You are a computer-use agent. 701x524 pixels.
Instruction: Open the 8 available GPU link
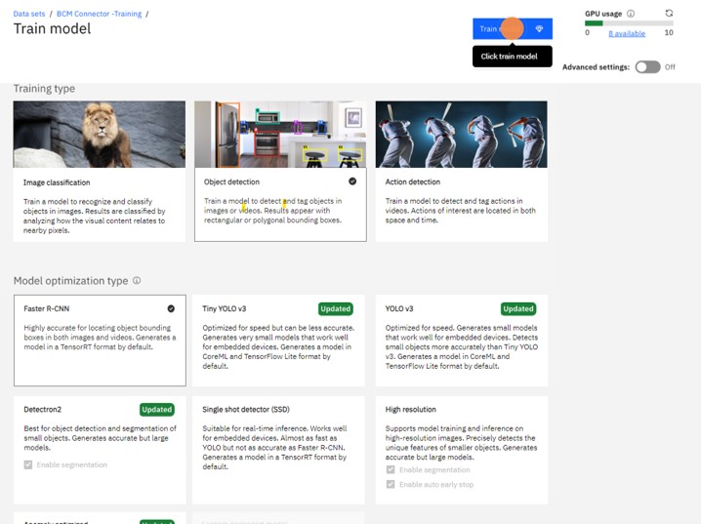click(x=626, y=33)
